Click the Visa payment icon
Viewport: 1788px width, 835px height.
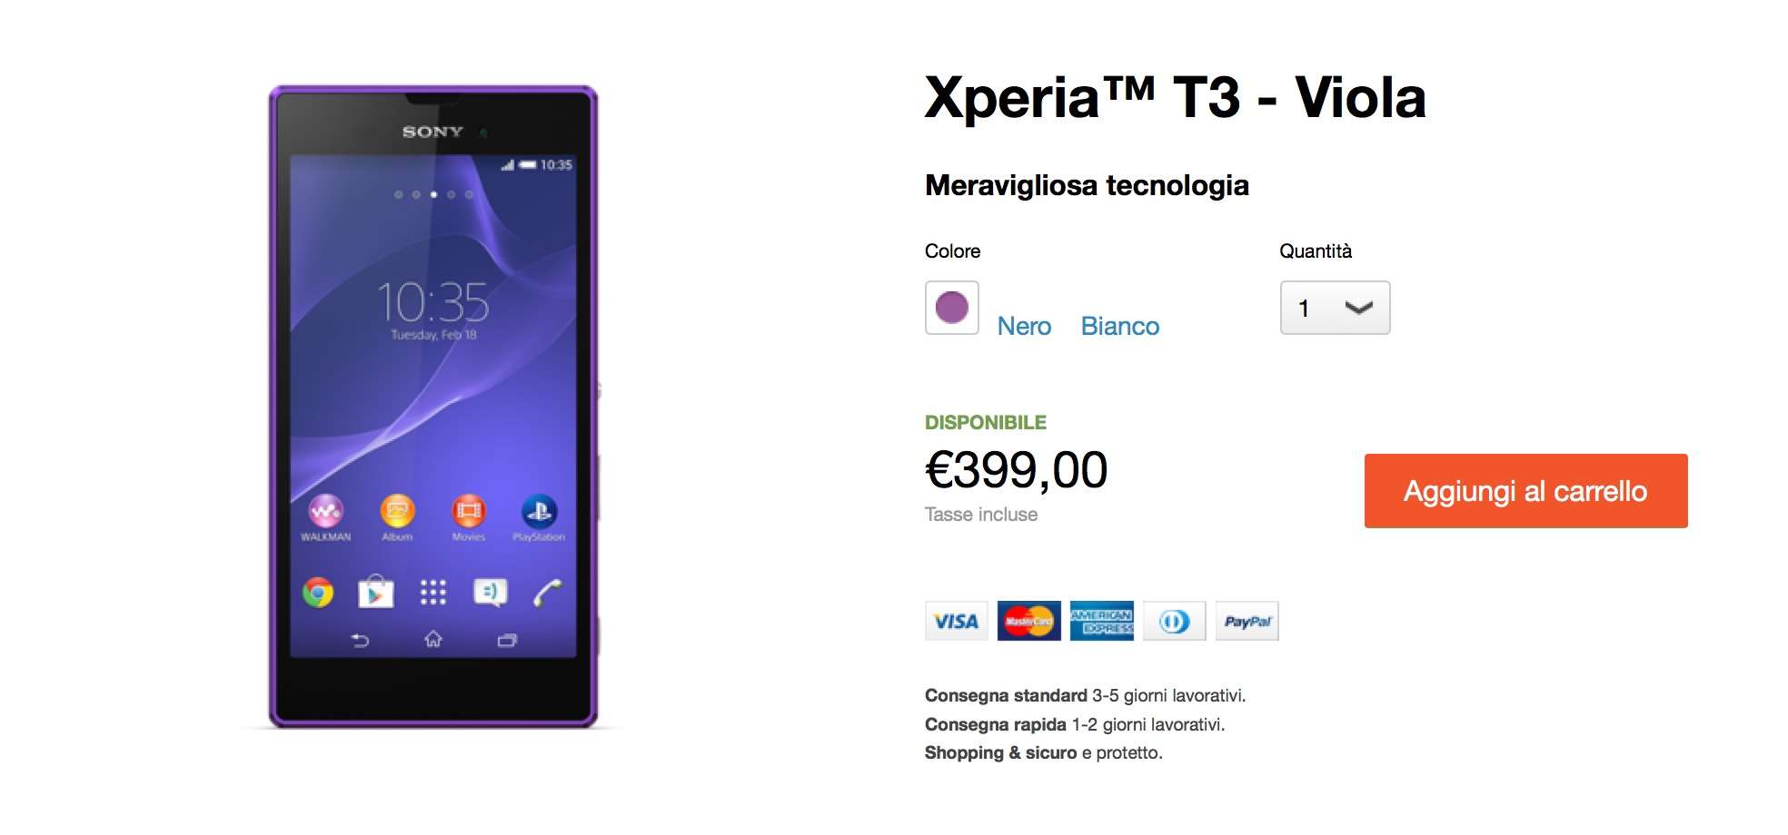click(x=956, y=621)
